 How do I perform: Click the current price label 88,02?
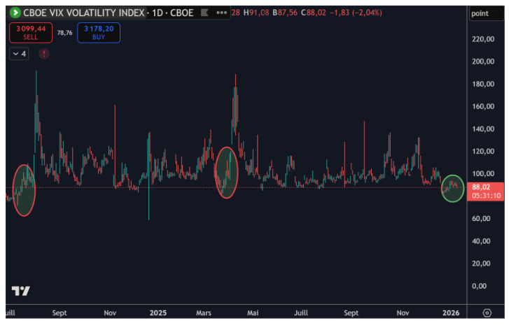pos(481,187)
